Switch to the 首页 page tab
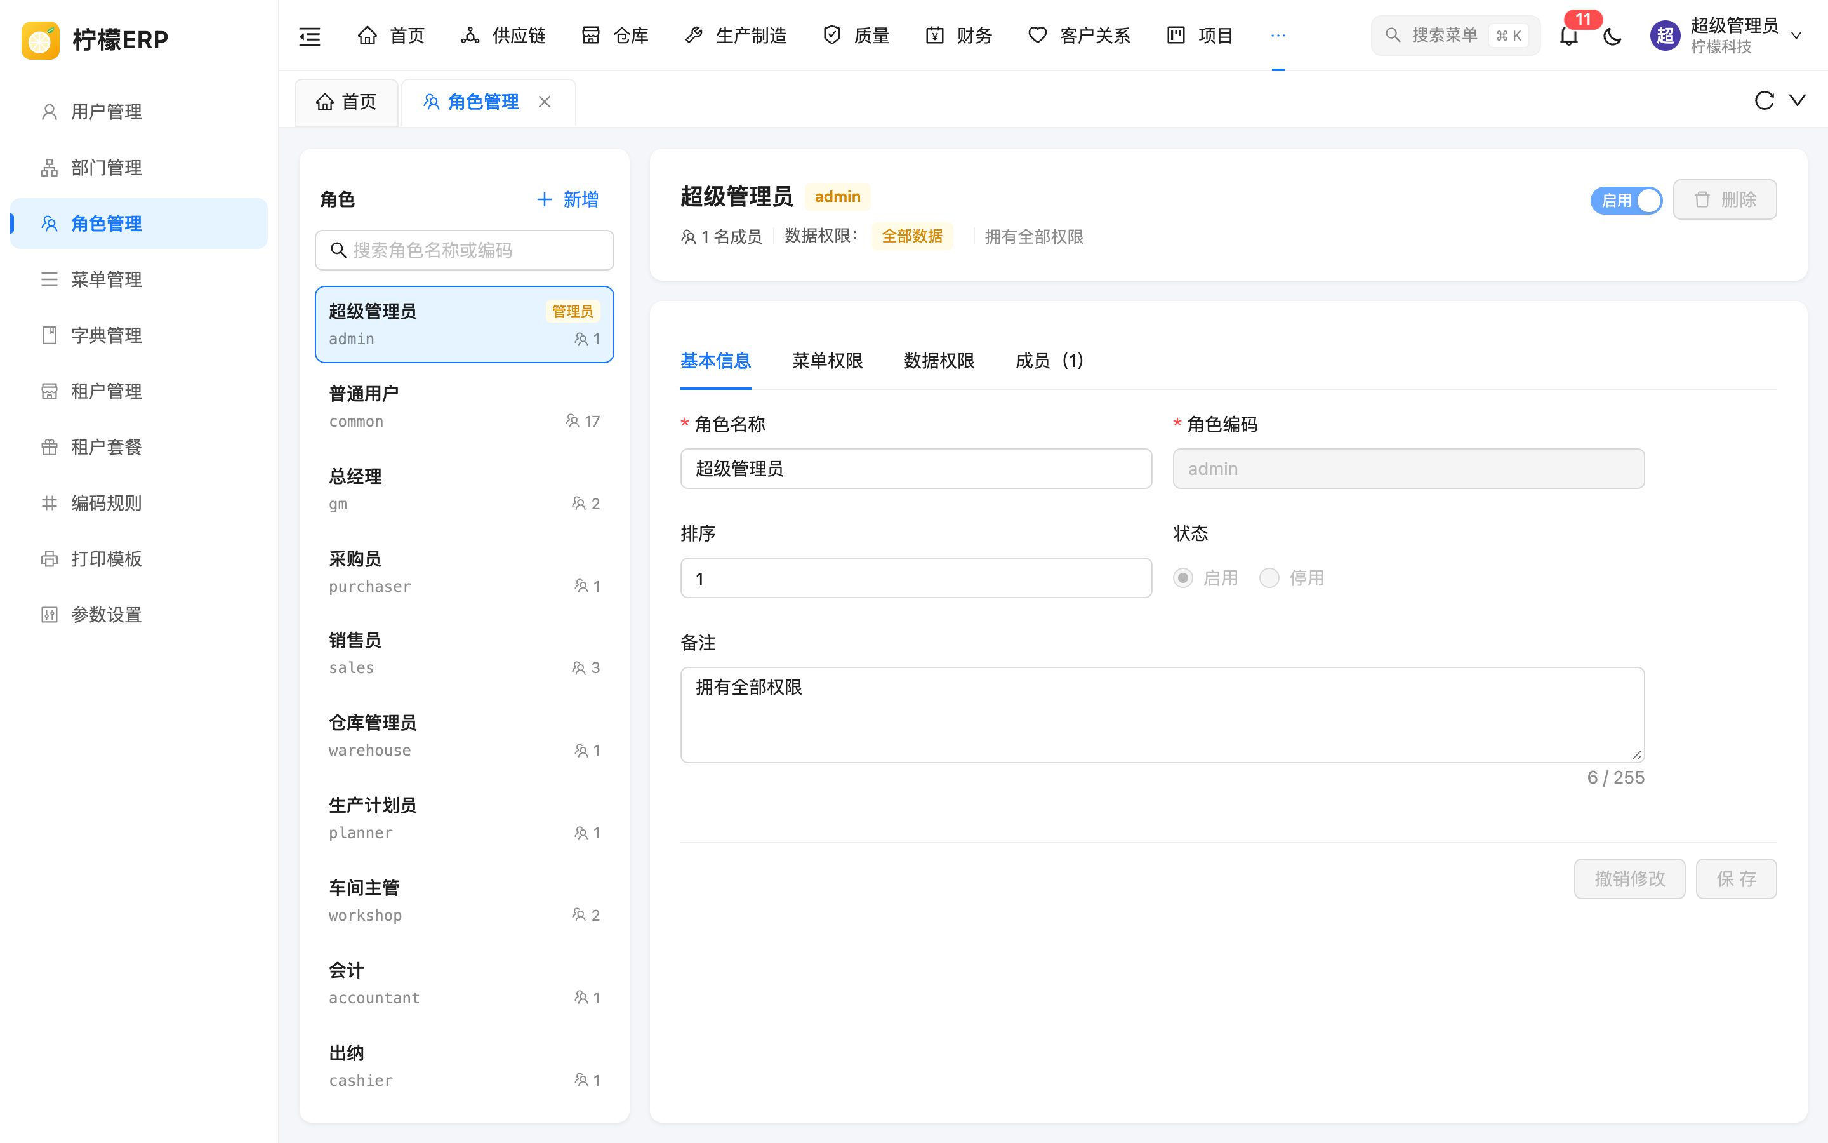The height and width of the screenshot is (1143, 1828). (346, 102)
